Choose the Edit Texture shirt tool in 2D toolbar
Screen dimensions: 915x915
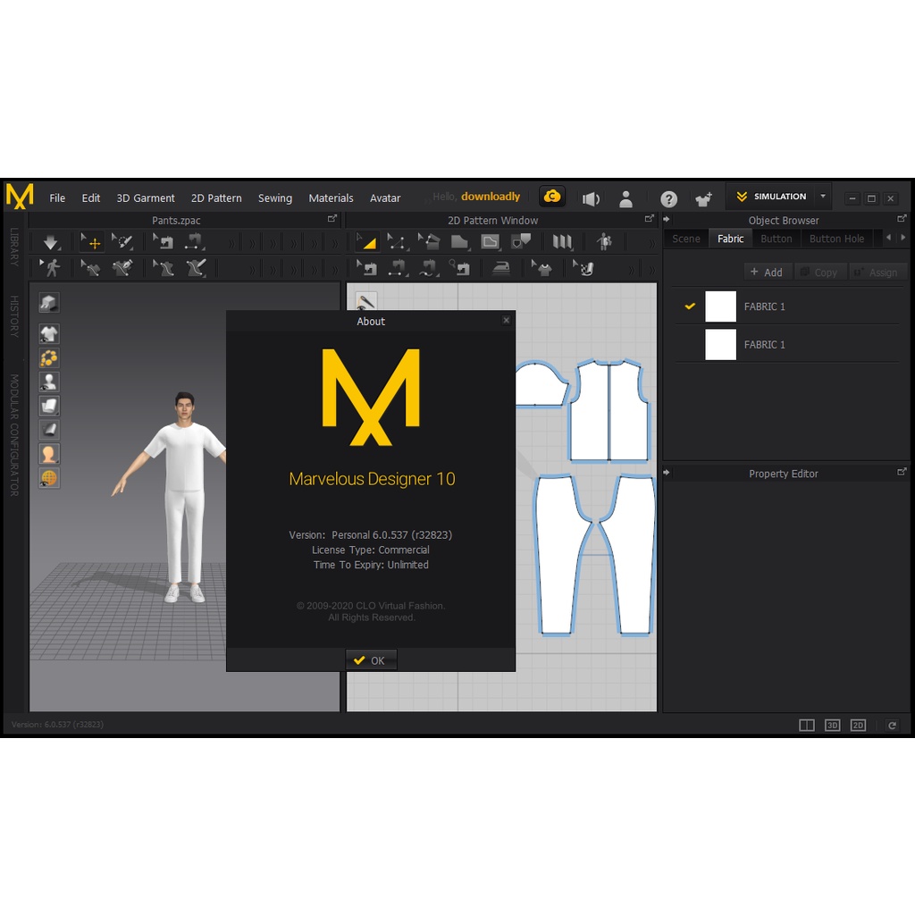(x=542, y=268)
